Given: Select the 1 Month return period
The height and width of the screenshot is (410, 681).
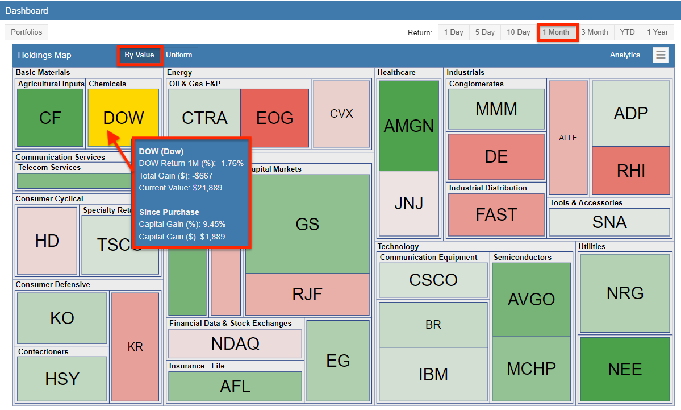Looking at the screenshot, I should (x=555, y=32).
